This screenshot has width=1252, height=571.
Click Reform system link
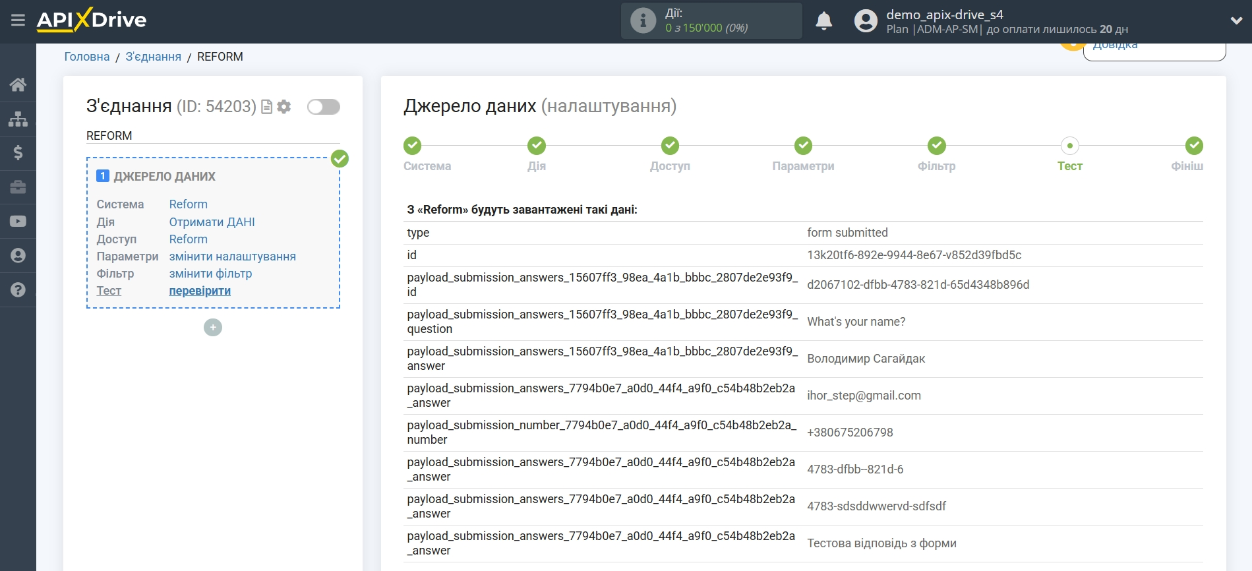click(x=189, y=204)
